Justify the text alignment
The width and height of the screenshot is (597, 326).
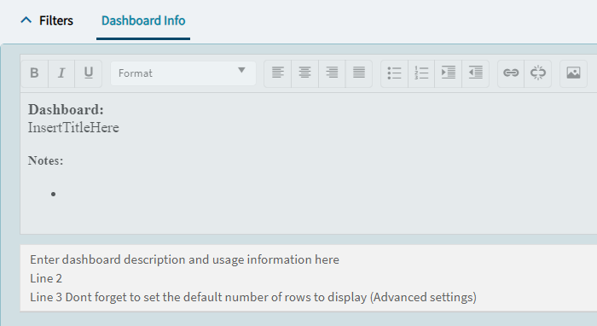coord(359,73)
